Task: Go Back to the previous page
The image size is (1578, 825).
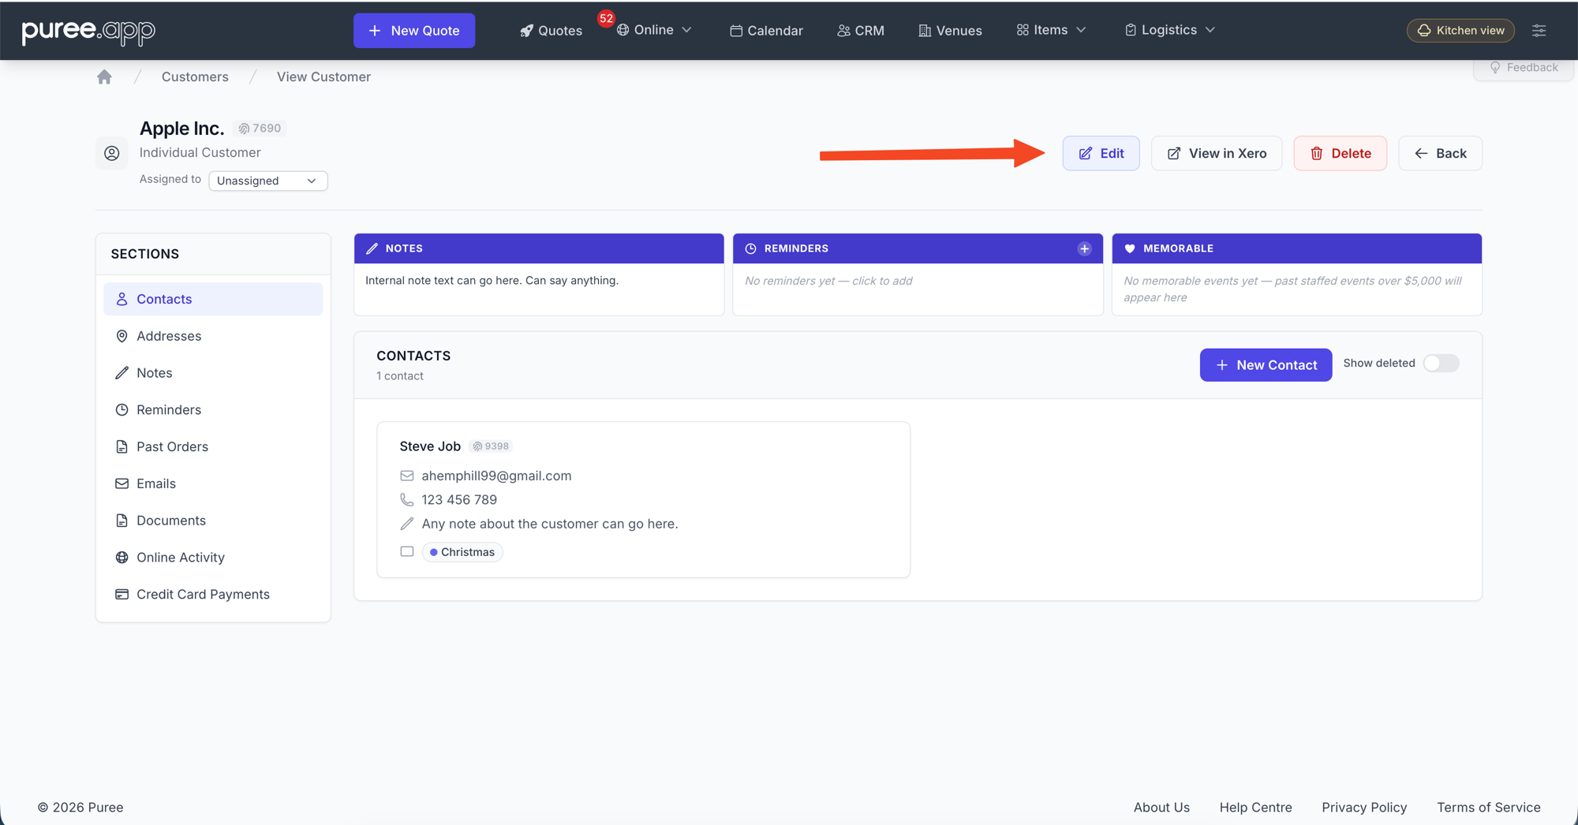Action: coord(1440,153)
